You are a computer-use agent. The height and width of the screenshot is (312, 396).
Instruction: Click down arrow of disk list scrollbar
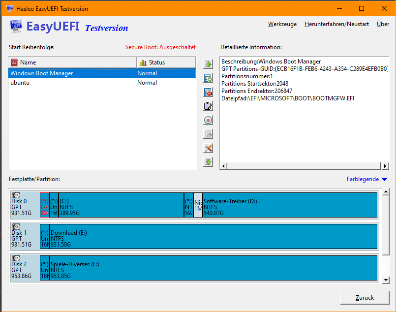(386, 280)
